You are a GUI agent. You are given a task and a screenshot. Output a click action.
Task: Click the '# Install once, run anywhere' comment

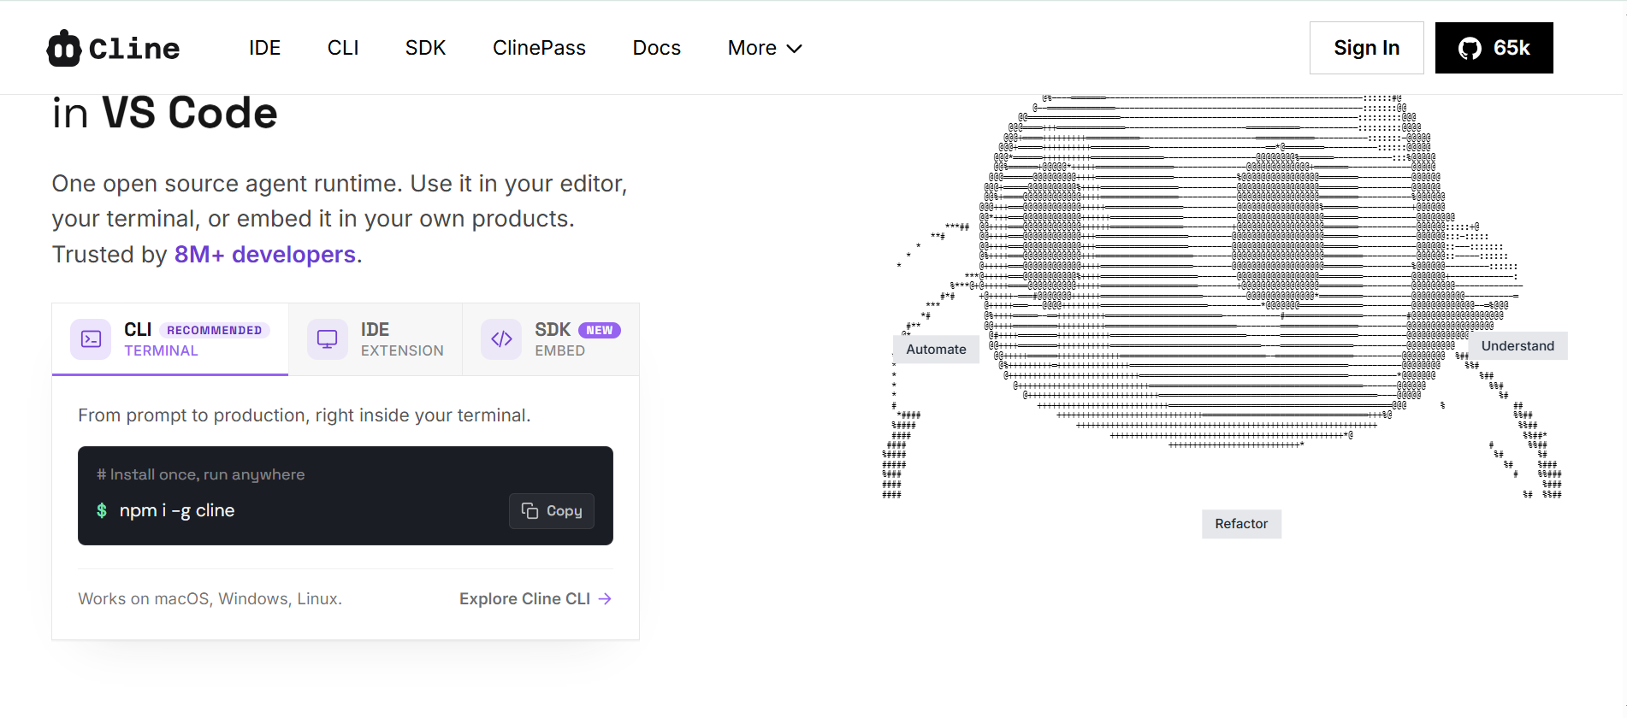200,475
